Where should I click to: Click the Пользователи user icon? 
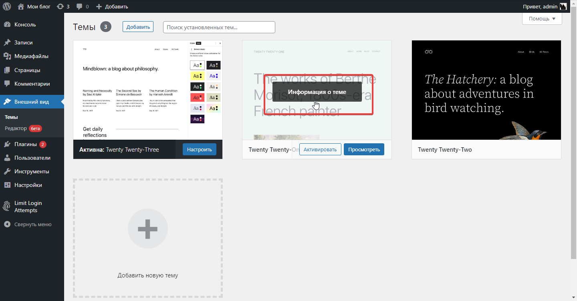[7, 158]
